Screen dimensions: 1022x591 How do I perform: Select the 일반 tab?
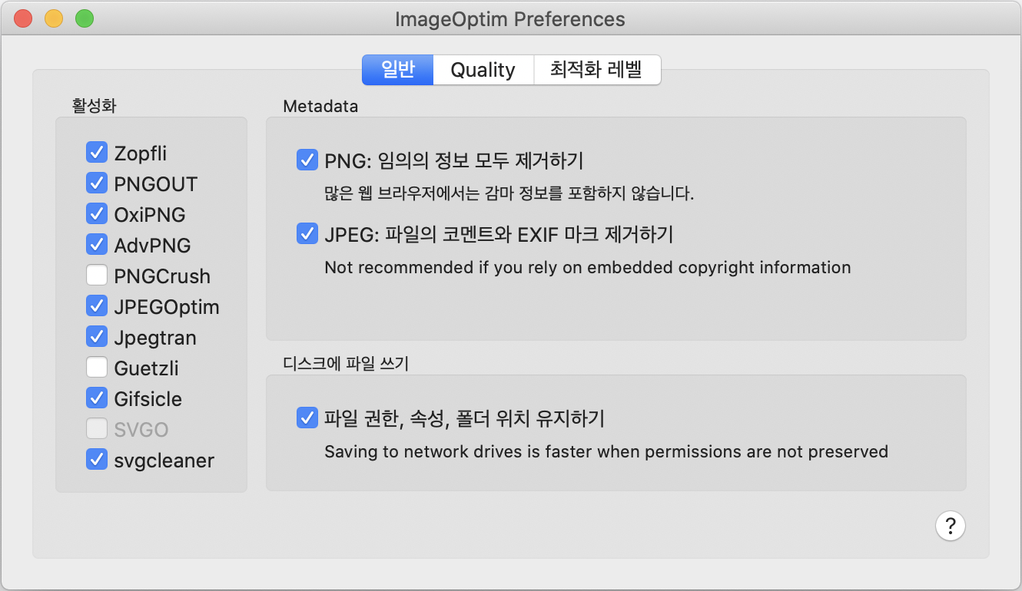click(397, 70)
